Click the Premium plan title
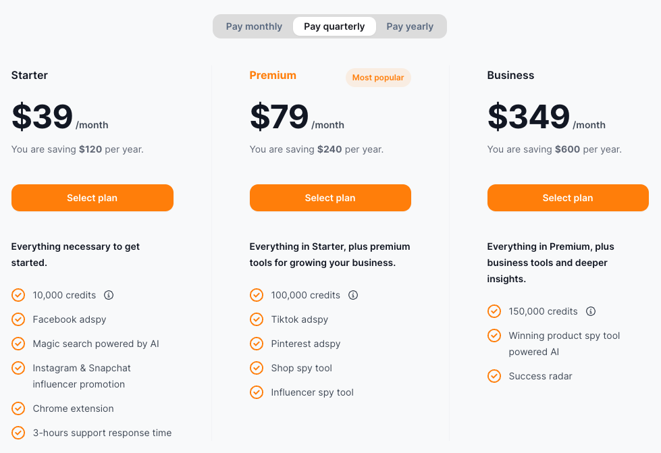Screen dimensions: 661x453 (x=273, y=75)
